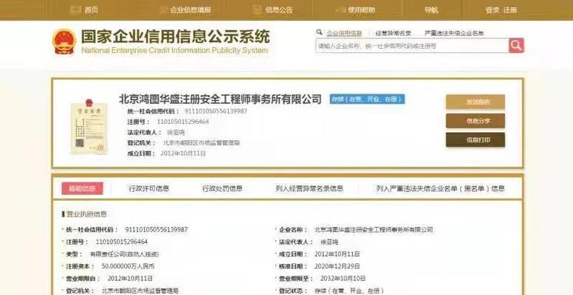Select the 企业信用信息 search category
The image size is (573, 295).
[344, 33]
